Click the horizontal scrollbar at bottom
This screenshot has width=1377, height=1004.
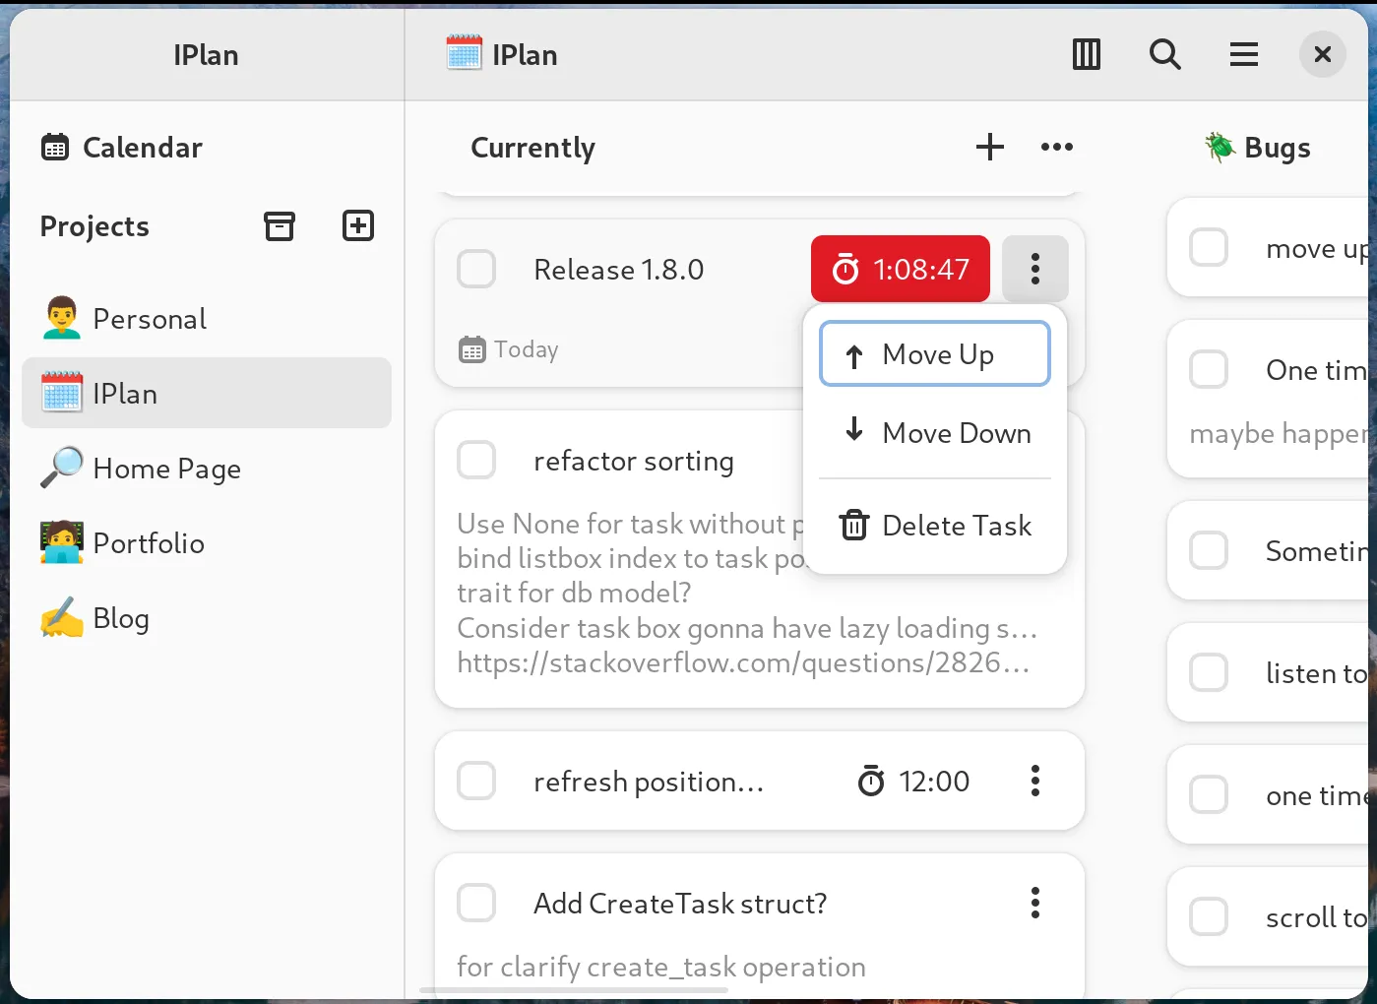tap(574, 989)
